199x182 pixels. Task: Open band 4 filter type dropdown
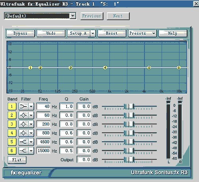31,133
